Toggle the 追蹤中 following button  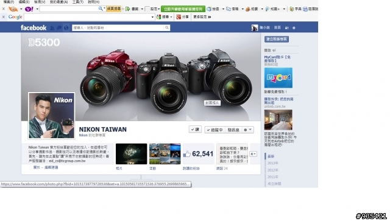[214, 130]
